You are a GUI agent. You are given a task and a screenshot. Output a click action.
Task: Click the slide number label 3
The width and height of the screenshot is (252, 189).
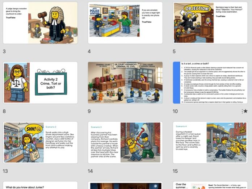pyautogui.click(x=4, y=51)
